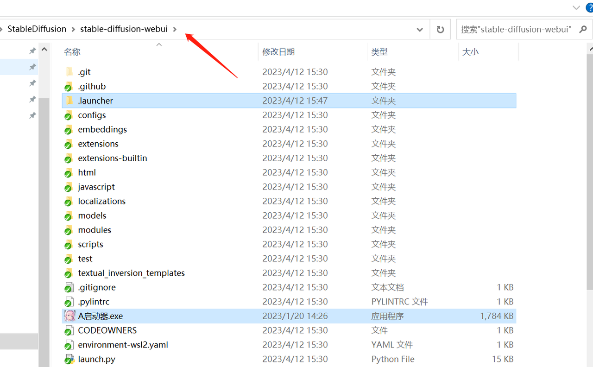
Task: Sort files by 类型 column
Action: tap(379, 52)
